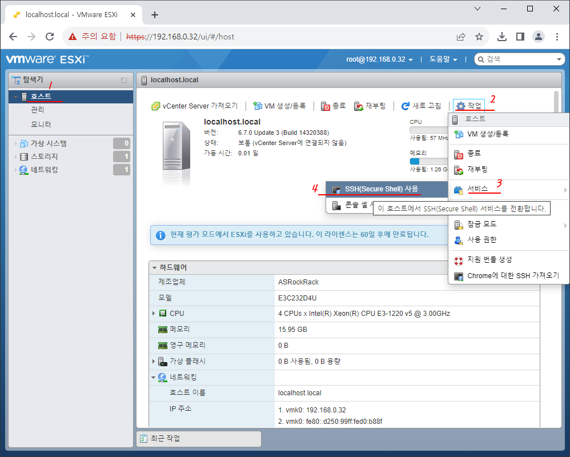Click the CPU usage bar

[429, 130]
